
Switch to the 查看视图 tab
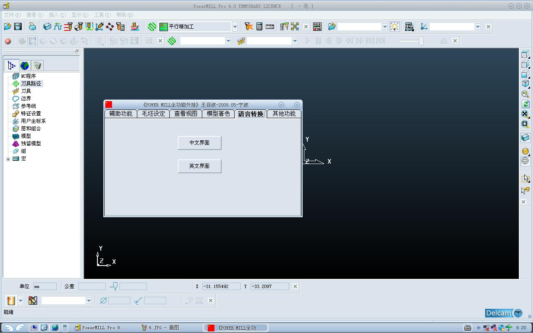click(x=186, y=114)
